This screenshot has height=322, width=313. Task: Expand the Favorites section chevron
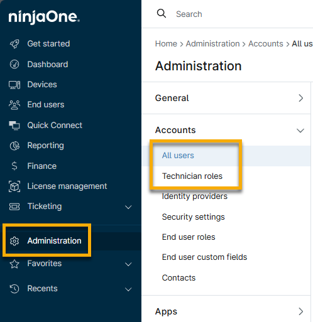[x=128, y=264]
